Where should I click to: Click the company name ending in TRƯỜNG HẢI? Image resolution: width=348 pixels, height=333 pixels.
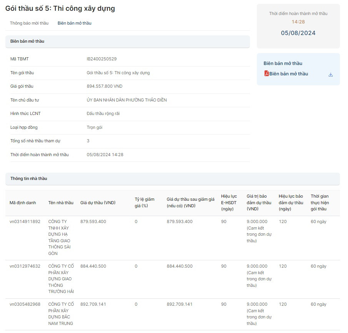click(x=61, y=279)
